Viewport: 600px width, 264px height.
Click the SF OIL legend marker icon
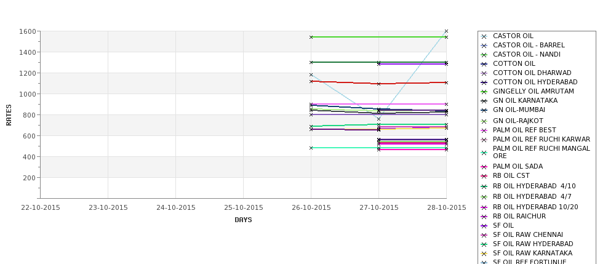484,226
